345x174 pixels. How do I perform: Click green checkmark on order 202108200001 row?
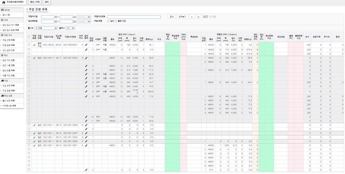point(34,45)
